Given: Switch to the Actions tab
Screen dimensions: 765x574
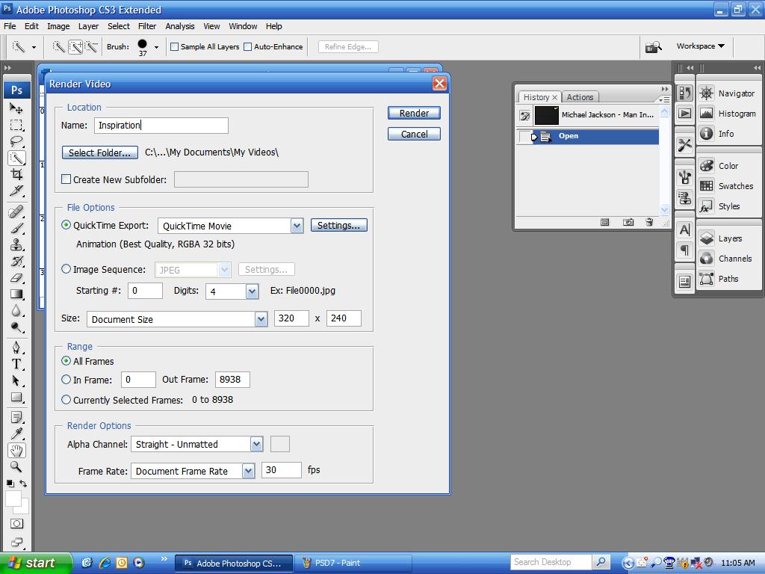Looking at the screenshot, I should click(x=580, y=97).
